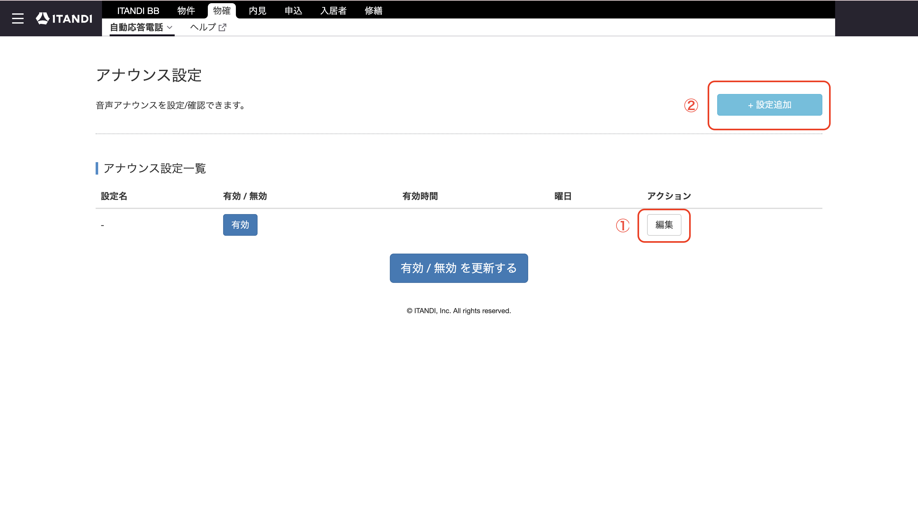Click 有効 / 無効 を更新する button
The image size is (918, 518).
[x=459, y=268]
